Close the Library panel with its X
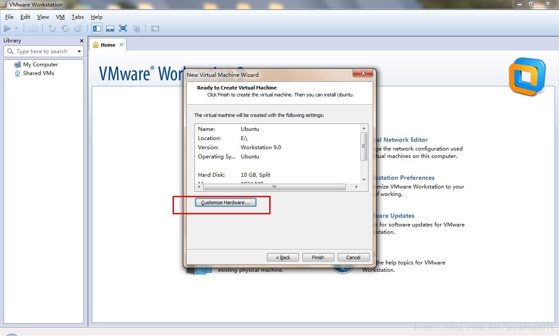This screenshot has width=559, height=336. point(81,41)
